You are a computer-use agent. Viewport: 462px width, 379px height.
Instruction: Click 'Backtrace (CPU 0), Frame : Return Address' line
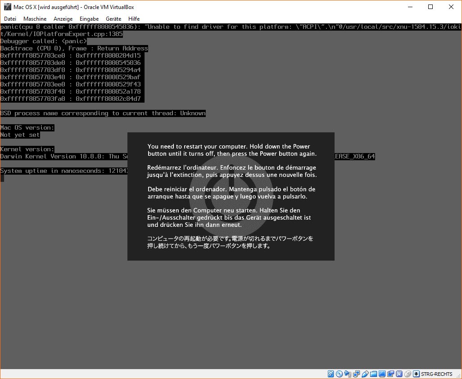(x=74, y=48)
